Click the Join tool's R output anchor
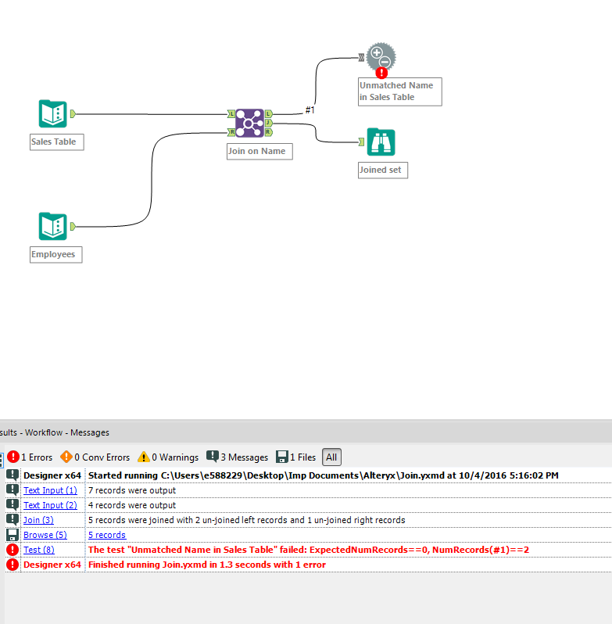 pos(269,131)
